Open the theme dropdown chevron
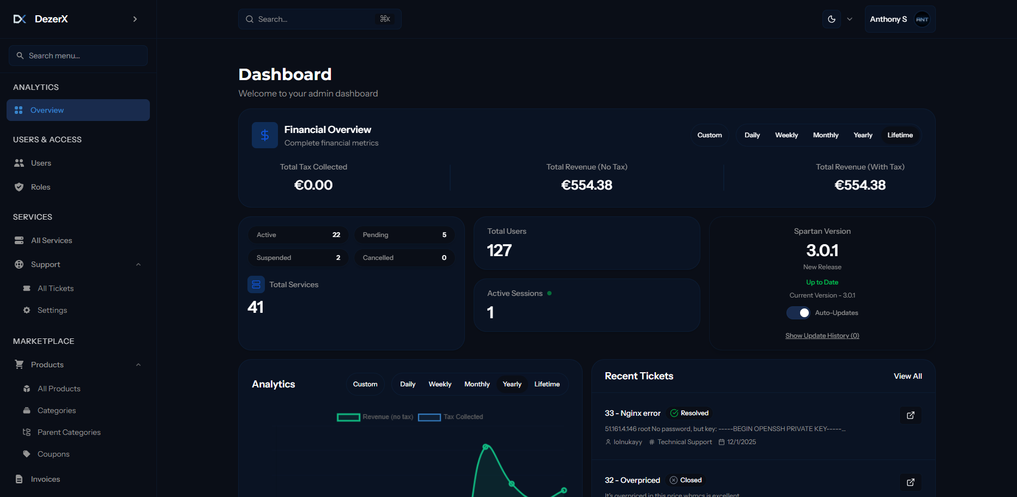Viewport: 1017px width, 497px height. pyautogui.click(x=850, y=19)
